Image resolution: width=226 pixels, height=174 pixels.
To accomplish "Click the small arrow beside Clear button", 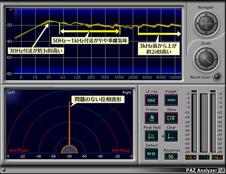I will 163,136.
